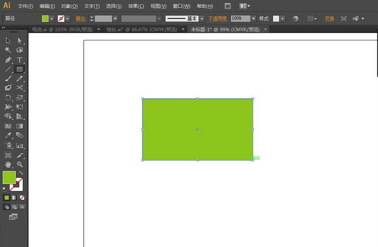Select the Type tool

(19, 60)
